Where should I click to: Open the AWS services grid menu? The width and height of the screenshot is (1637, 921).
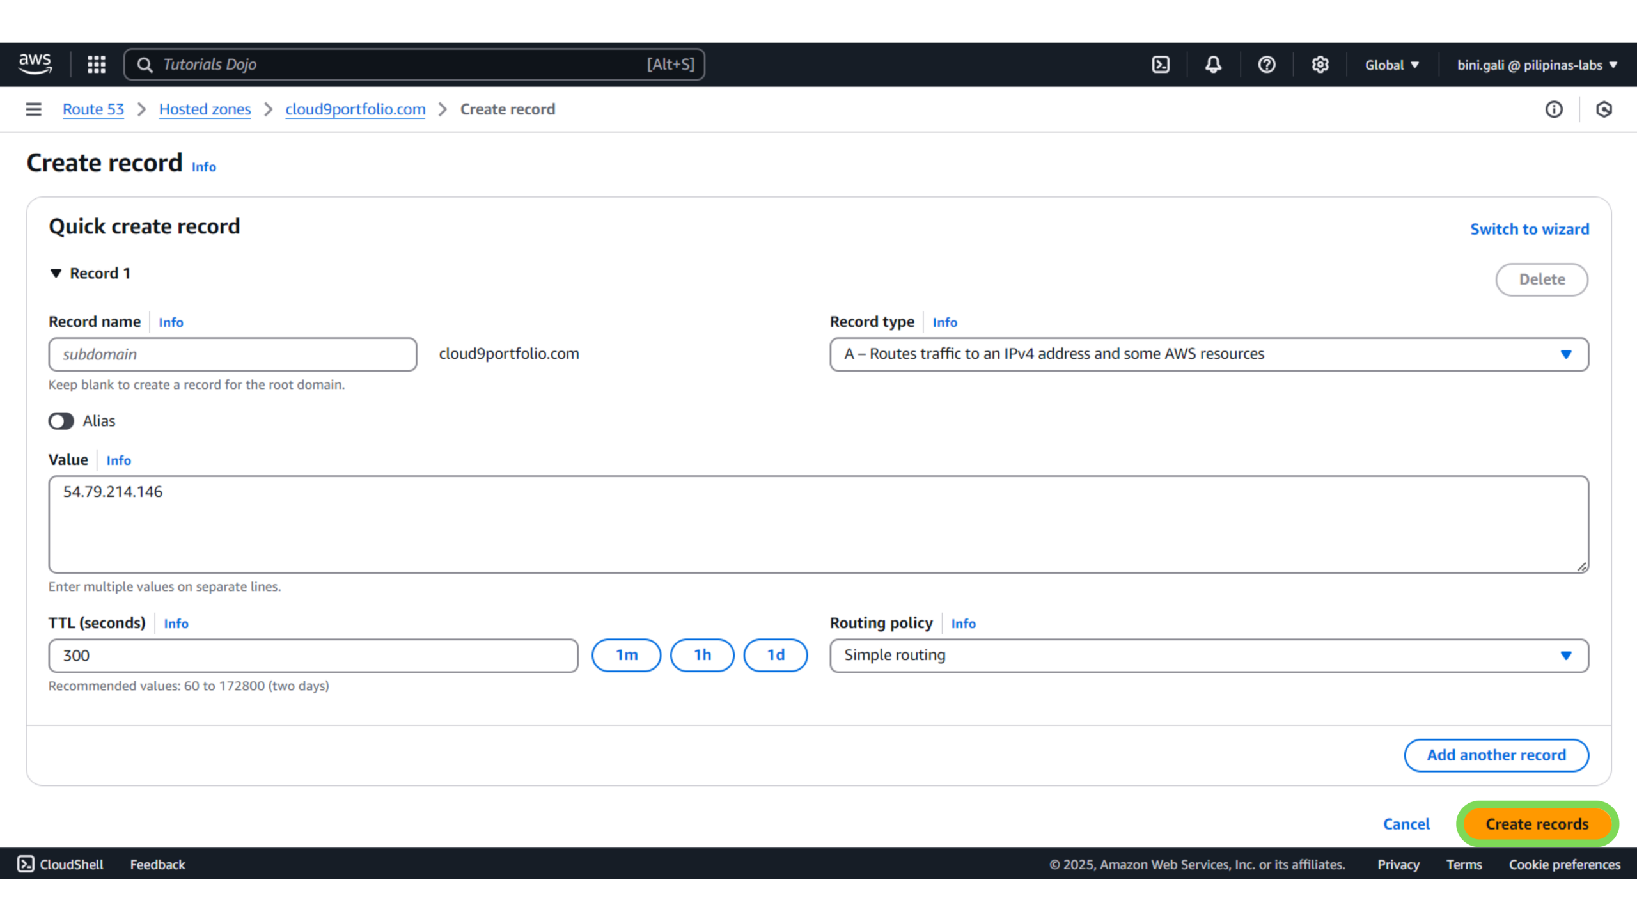pos(97,65)
